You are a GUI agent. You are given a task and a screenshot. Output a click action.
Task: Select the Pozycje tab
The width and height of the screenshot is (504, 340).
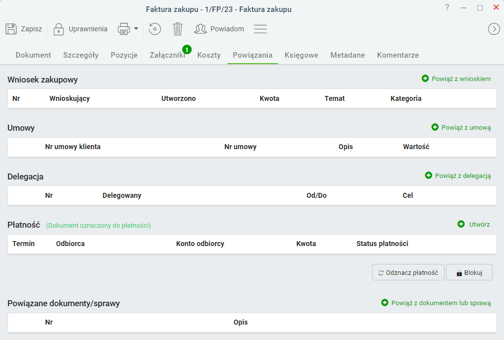point(124,55)
